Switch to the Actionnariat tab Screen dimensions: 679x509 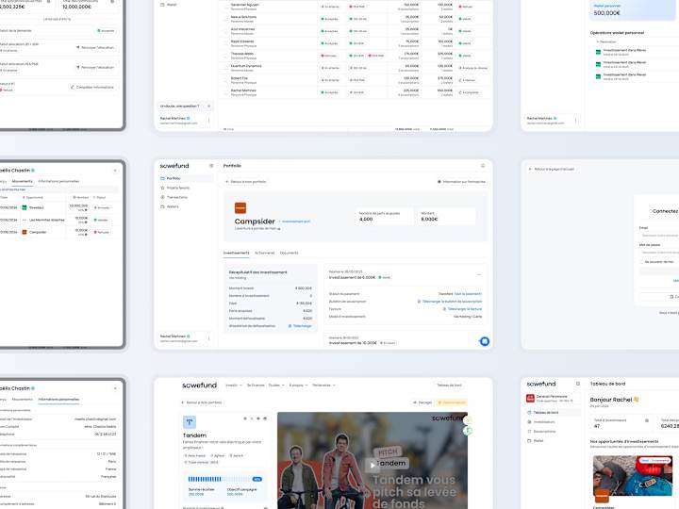pyautogui.click(x=265, y=253)
